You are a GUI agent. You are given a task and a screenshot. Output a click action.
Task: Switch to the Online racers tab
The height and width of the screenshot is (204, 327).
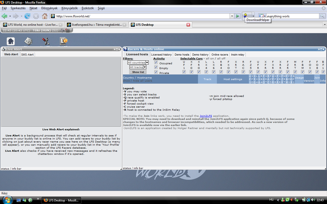coord(220,55)
